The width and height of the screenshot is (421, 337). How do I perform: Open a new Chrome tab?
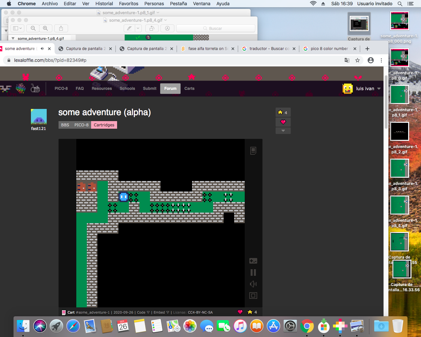[367, 49]
